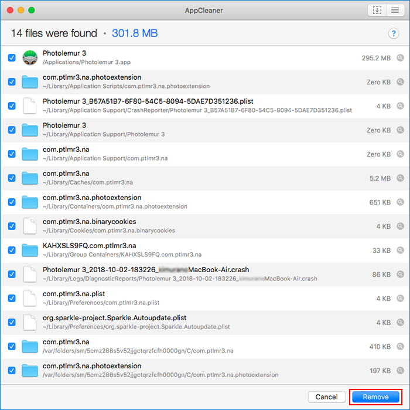410x410 pixels.
Task: Click folder icon of Application Support/Photolemur 3 row
Action: [30, 130]
